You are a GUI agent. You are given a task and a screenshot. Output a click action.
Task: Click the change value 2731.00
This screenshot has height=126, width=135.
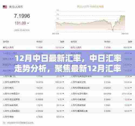click(126, 94)
